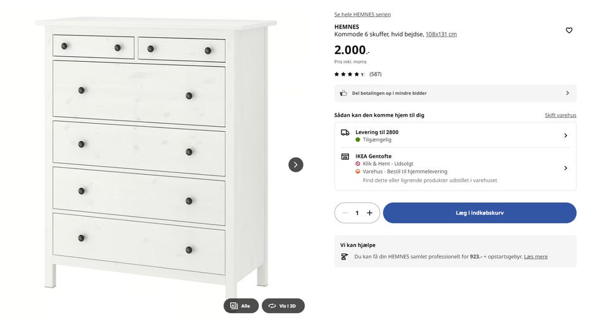Image resolution: width=607 pixels, height=318 pixels.
Task: Click the star rating
Action: (350, 74)
